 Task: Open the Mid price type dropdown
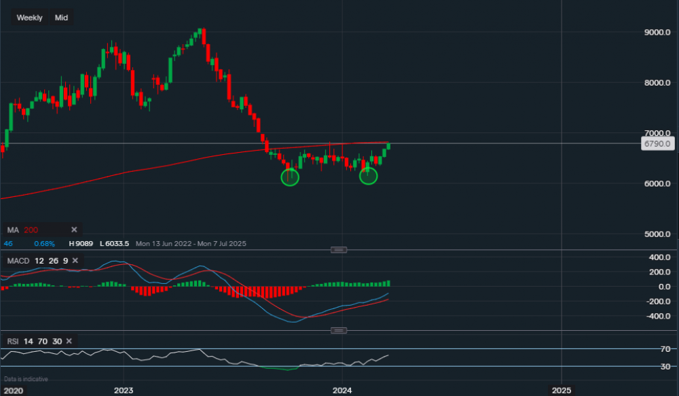click(61, 18)
